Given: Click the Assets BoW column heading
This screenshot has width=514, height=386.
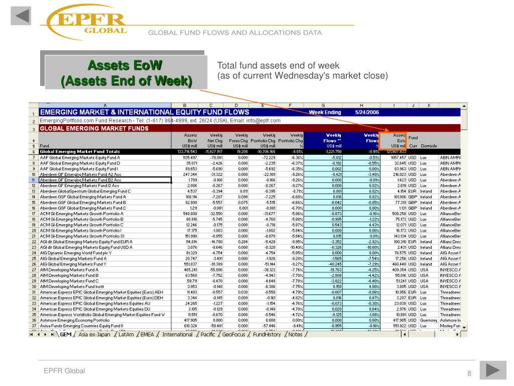Looking at the screenshot, I should click(x=189, y=141).
